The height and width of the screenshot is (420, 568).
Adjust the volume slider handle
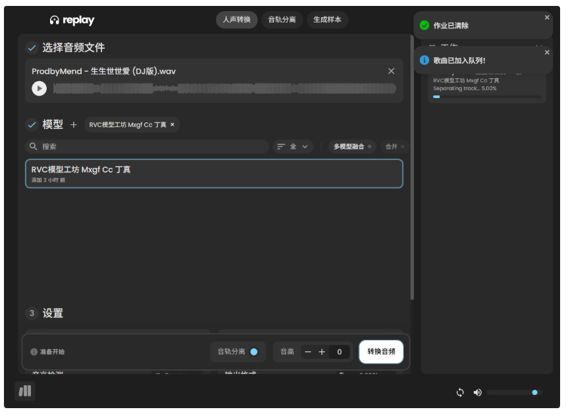(534, 392)
